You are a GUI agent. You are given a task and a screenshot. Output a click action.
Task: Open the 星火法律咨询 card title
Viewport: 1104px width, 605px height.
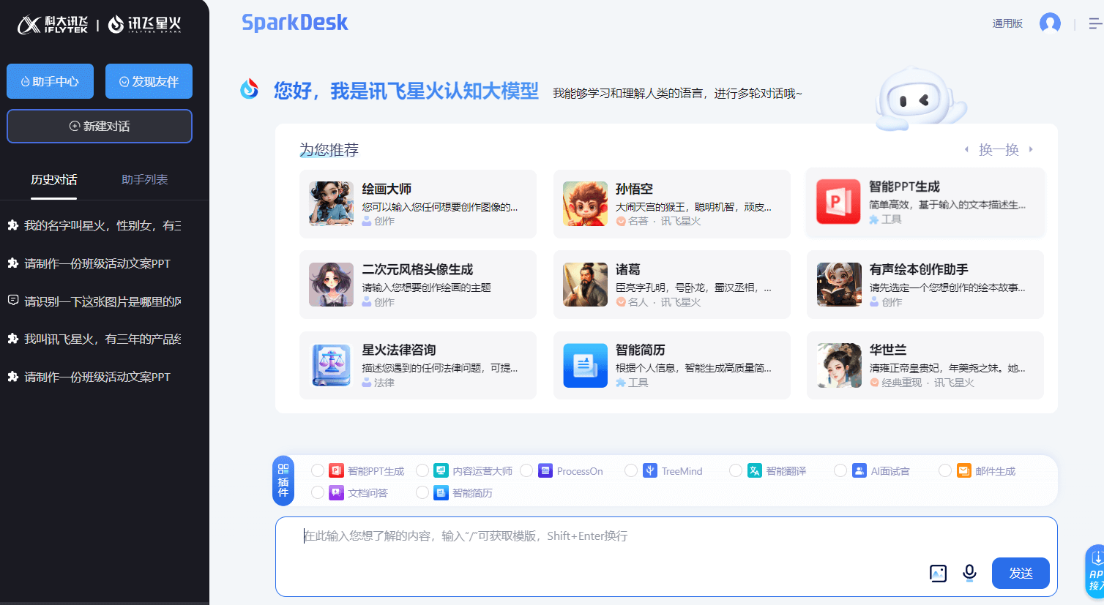click(x=399, y=350)
